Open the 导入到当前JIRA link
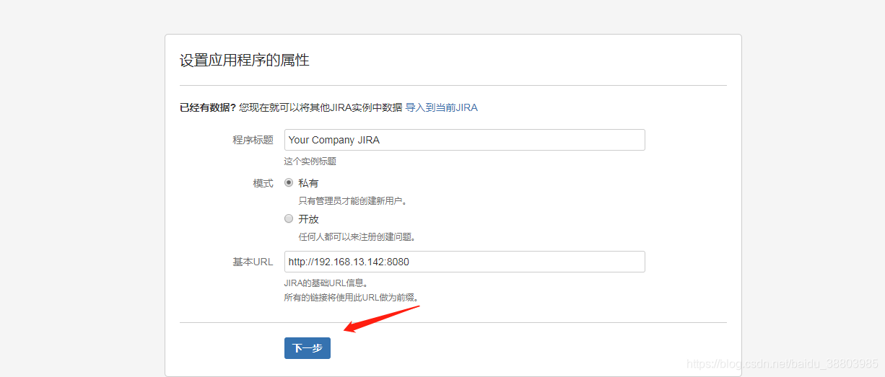 (x=441, y=107)
